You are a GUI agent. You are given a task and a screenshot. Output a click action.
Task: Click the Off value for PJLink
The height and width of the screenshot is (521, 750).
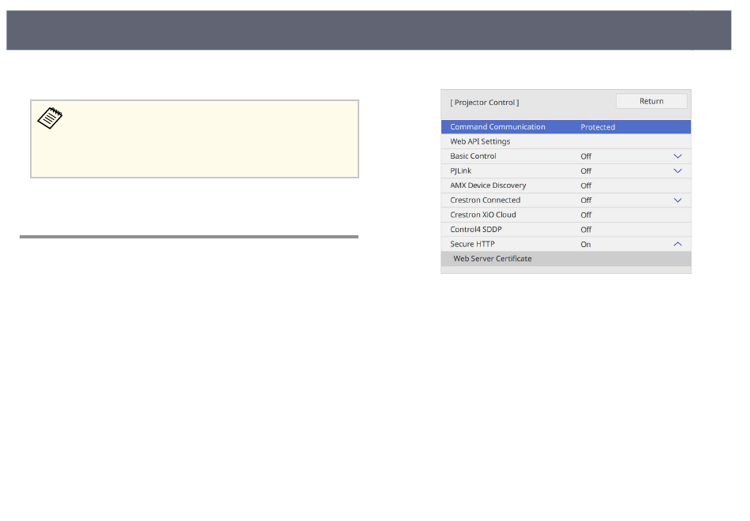[586, 171]
